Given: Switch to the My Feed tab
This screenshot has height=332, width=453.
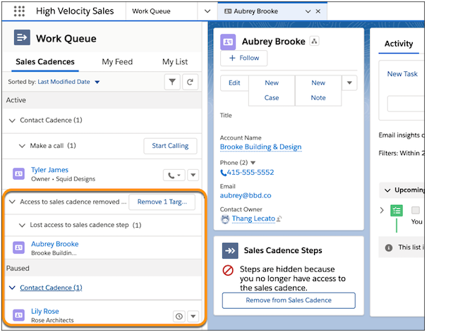Looking at the screenshot, I should 117,62.
